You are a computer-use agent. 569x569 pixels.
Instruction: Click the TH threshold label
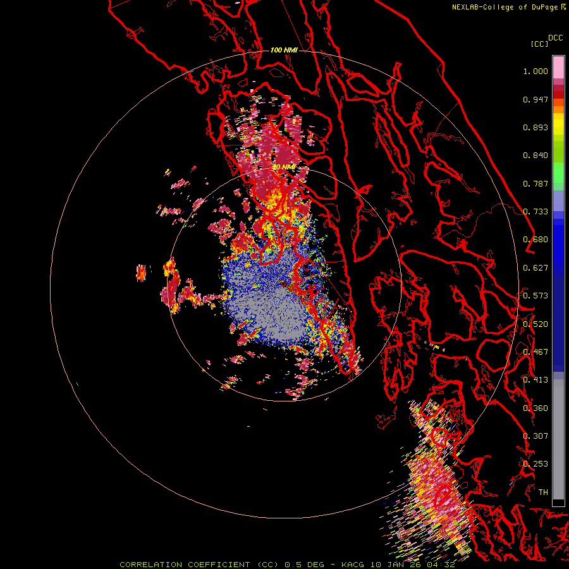point(543,493)
